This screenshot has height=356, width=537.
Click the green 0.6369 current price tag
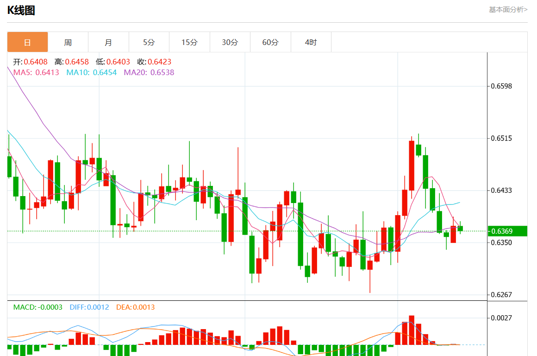[x=507, y=231]
